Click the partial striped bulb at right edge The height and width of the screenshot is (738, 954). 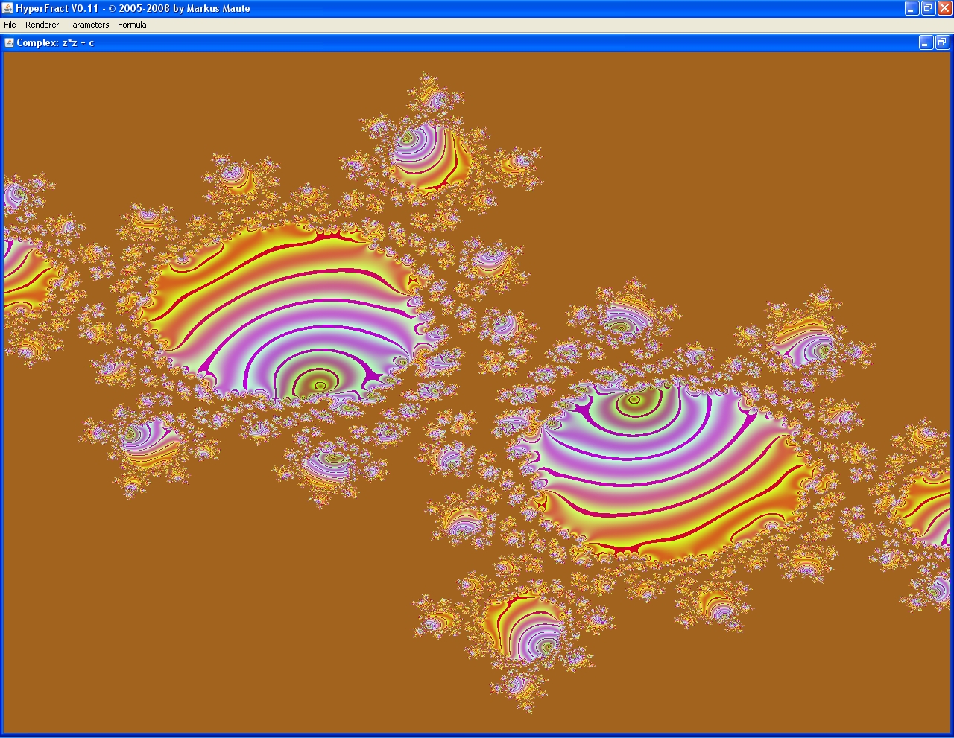point(928,506)
